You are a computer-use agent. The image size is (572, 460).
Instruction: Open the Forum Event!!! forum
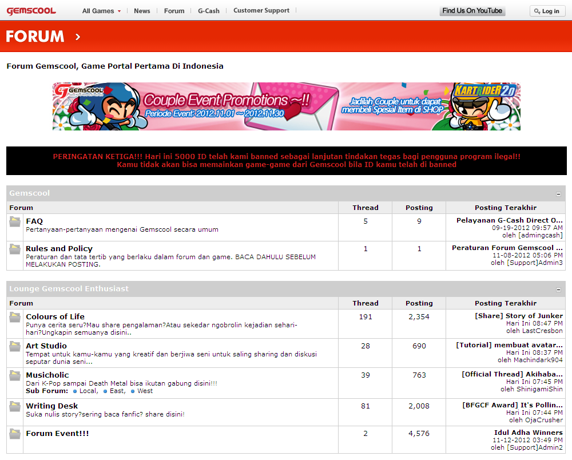(57, 433)
